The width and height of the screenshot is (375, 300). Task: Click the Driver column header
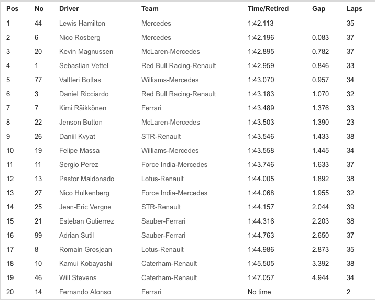(x=69, y=9)
